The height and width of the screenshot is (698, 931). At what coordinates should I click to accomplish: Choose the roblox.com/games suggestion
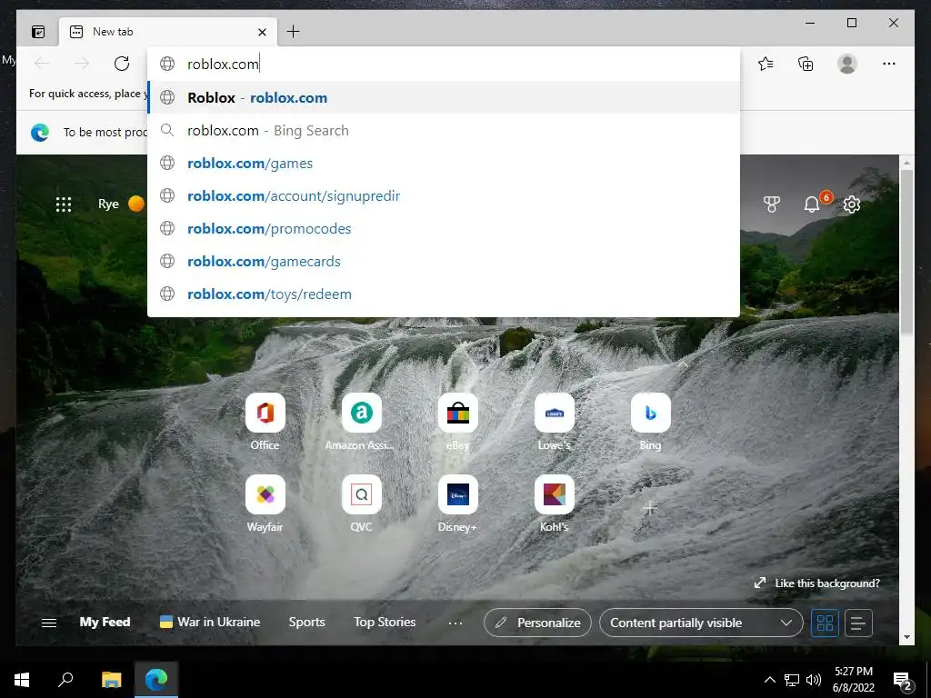pos(444,164)
